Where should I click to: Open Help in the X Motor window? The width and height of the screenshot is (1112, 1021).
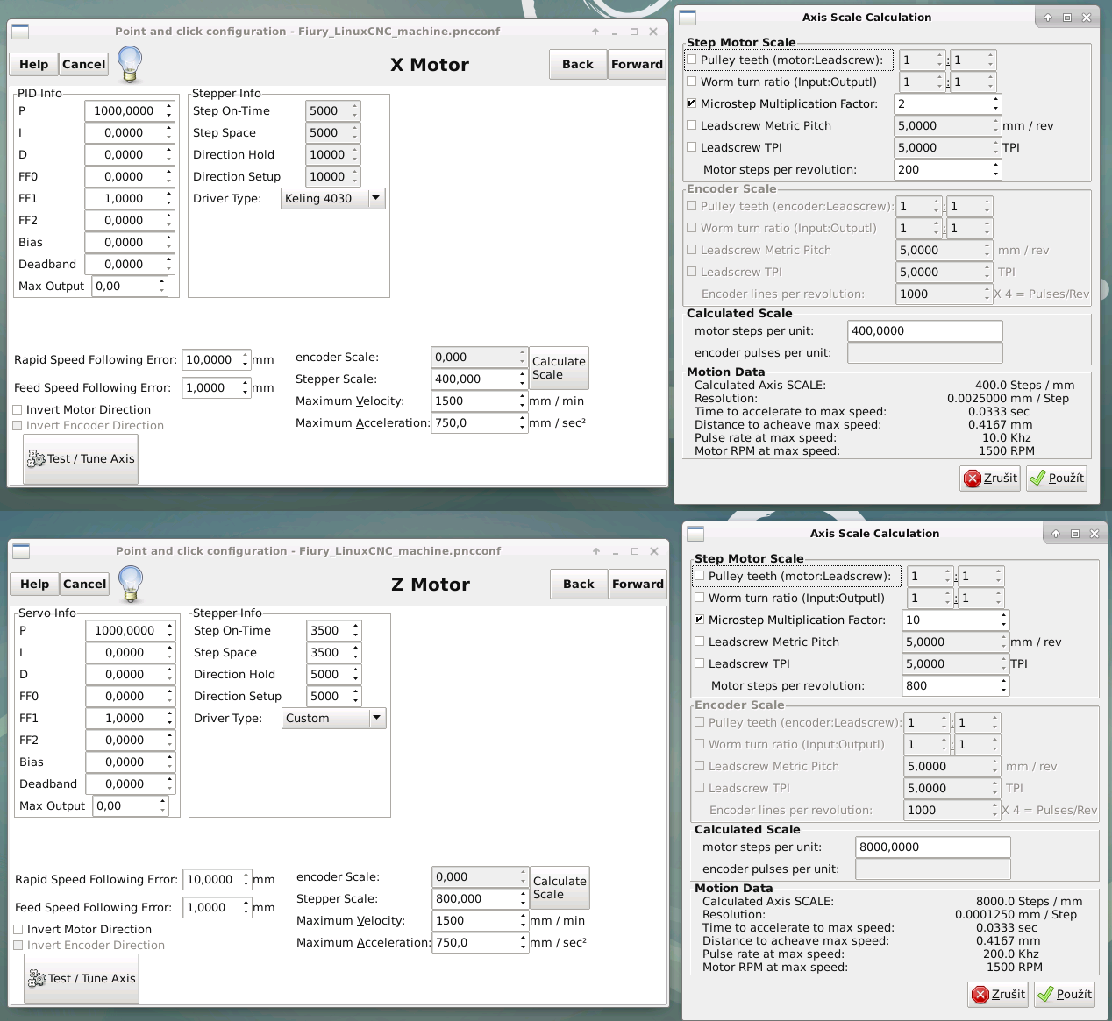coord(34,64)
